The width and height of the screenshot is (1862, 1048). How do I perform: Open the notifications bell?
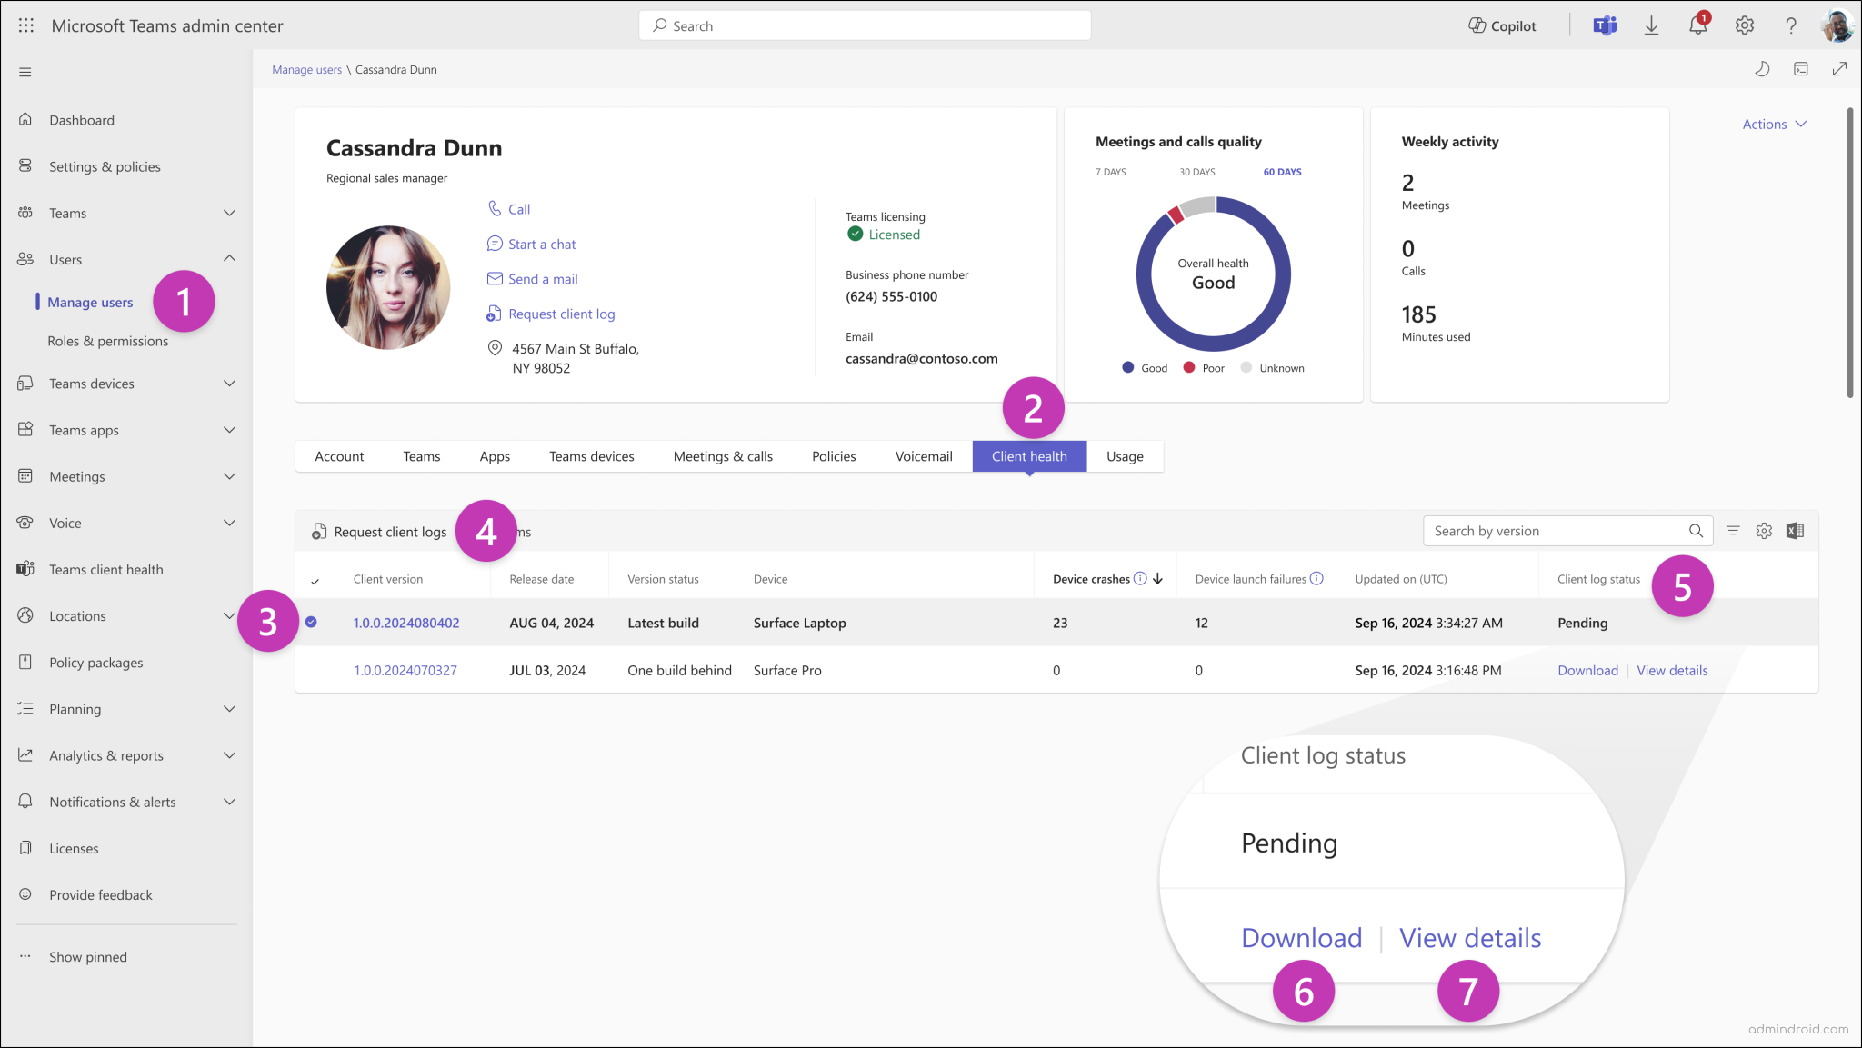click(x=1697, y=25)
